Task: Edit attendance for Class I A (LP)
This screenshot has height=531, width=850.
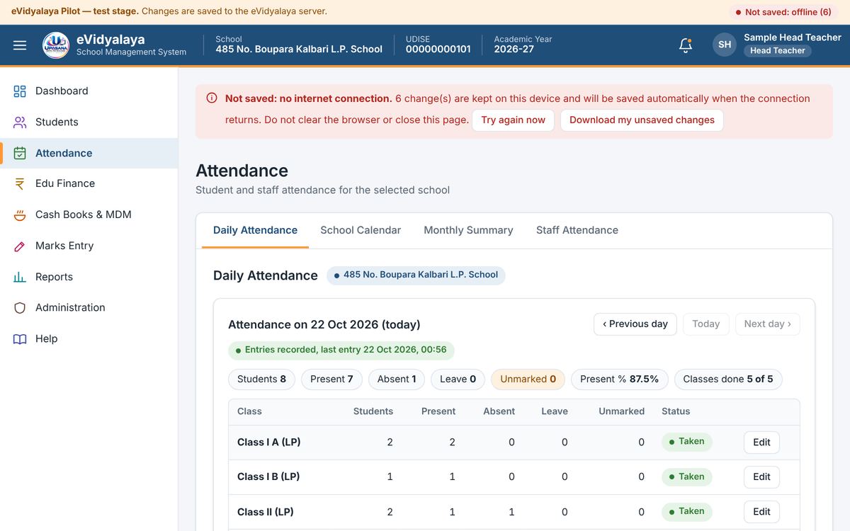Action: pos(761,442)
